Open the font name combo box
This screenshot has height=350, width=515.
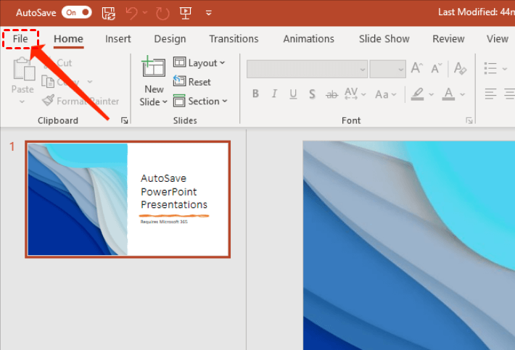tap(307, 69)
